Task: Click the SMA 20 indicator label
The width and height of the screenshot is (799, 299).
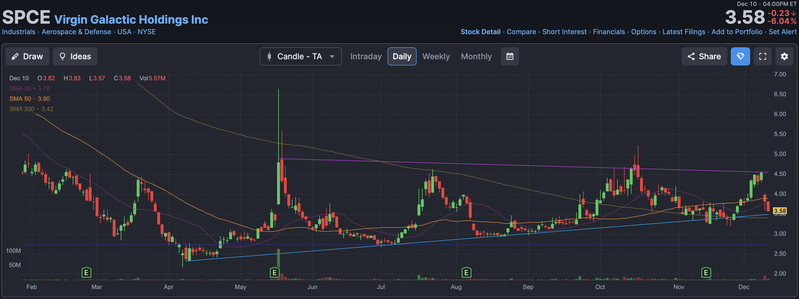Action: 20,89
